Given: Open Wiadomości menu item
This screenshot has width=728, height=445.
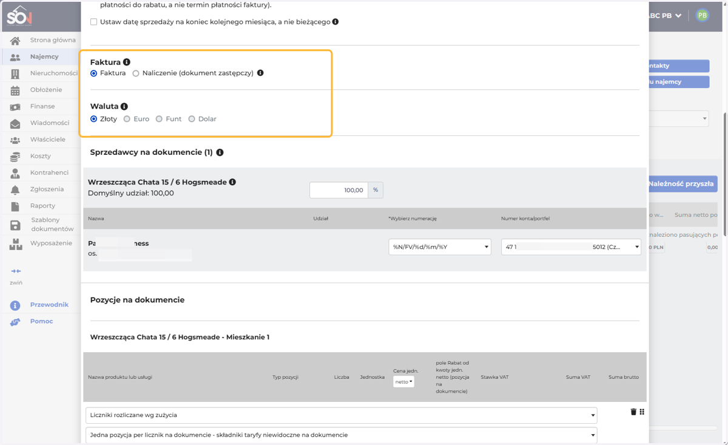Looking at the screenshot, I should (x=50, y=123).
